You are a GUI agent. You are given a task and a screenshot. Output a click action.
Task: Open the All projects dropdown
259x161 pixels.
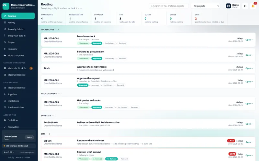pyautogui.click(x=205, y=6)
